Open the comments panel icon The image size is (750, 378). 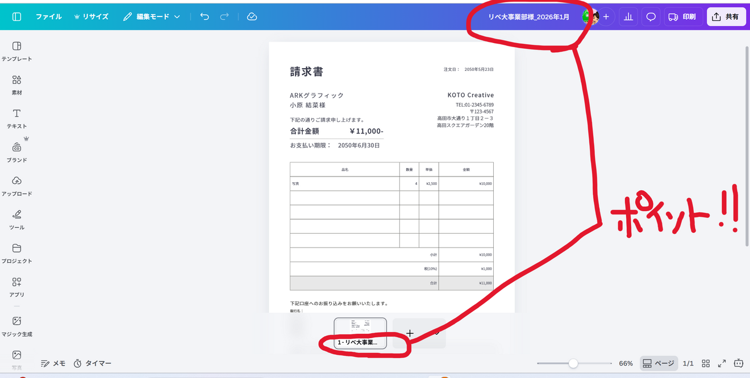[x=651, y=16]
